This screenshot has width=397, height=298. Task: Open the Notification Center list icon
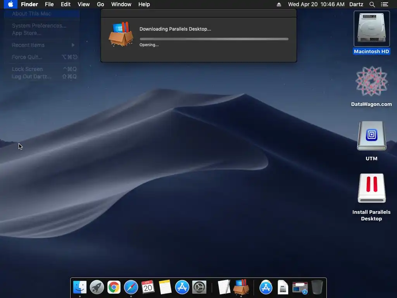coord(384,4)
